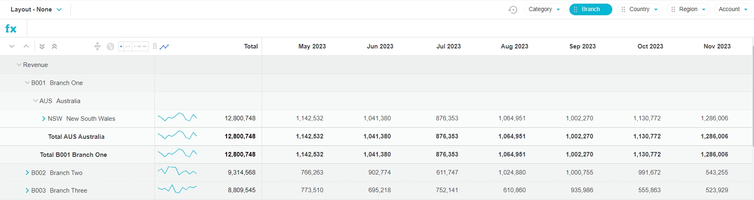754x200 pixels.
Task: Click the compress rows icon
Action: point(98,46)
